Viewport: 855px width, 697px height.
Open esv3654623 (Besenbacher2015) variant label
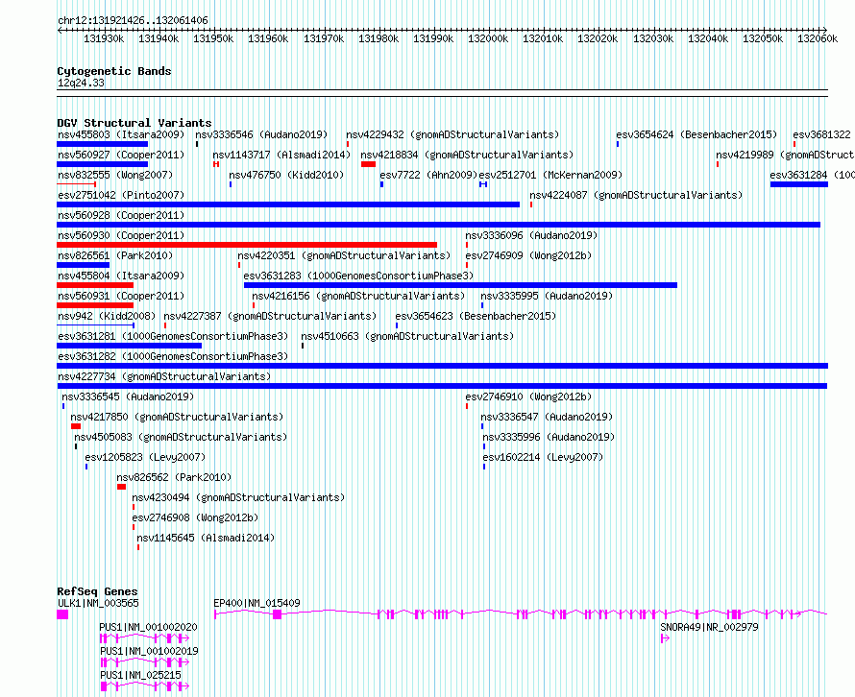pos(476,316)
